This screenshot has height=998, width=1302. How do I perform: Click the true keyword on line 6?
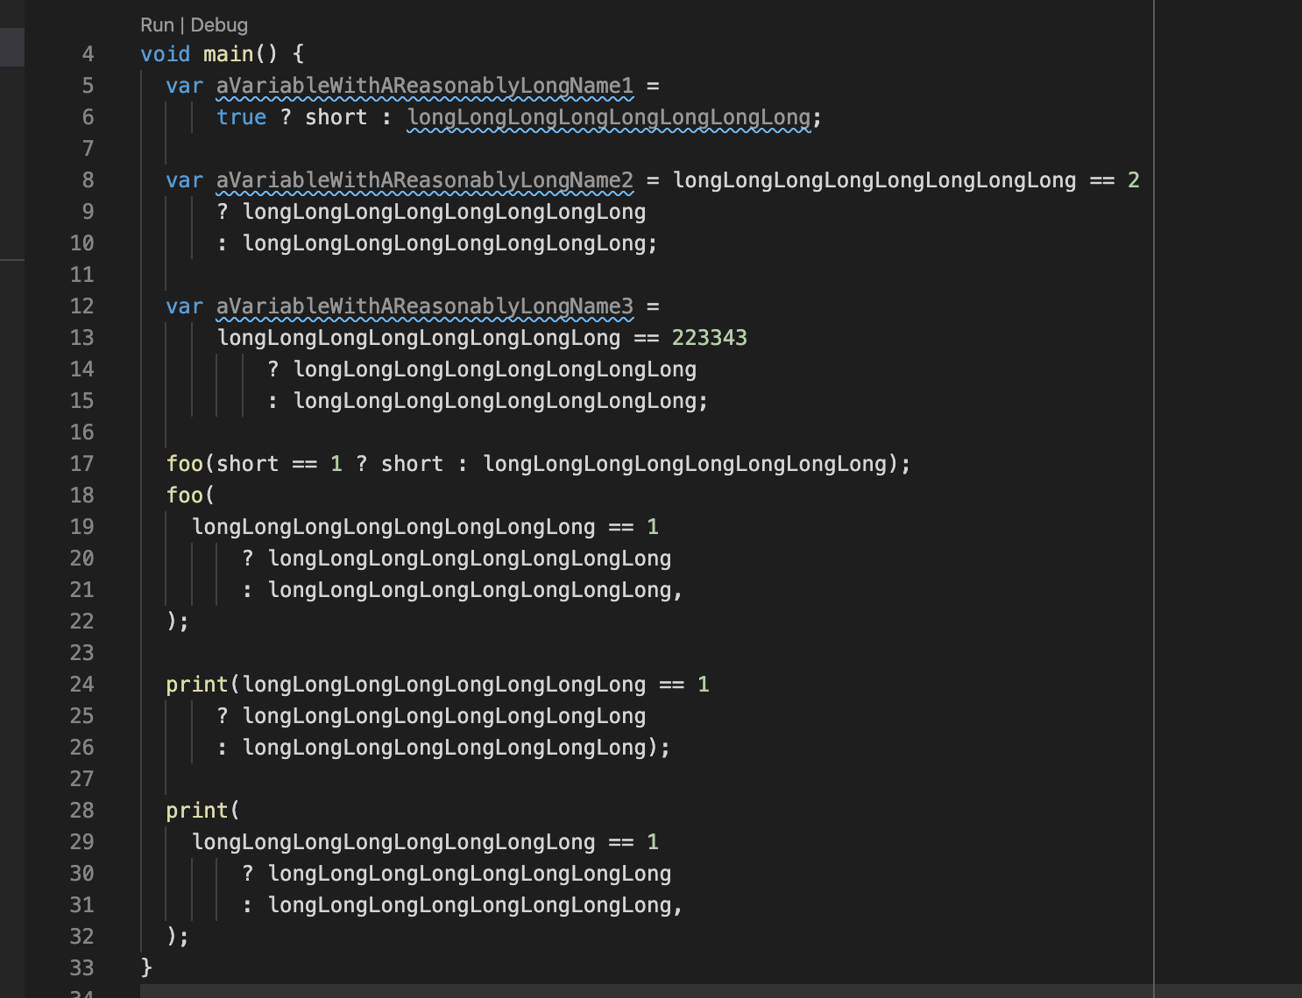point(241,116)
